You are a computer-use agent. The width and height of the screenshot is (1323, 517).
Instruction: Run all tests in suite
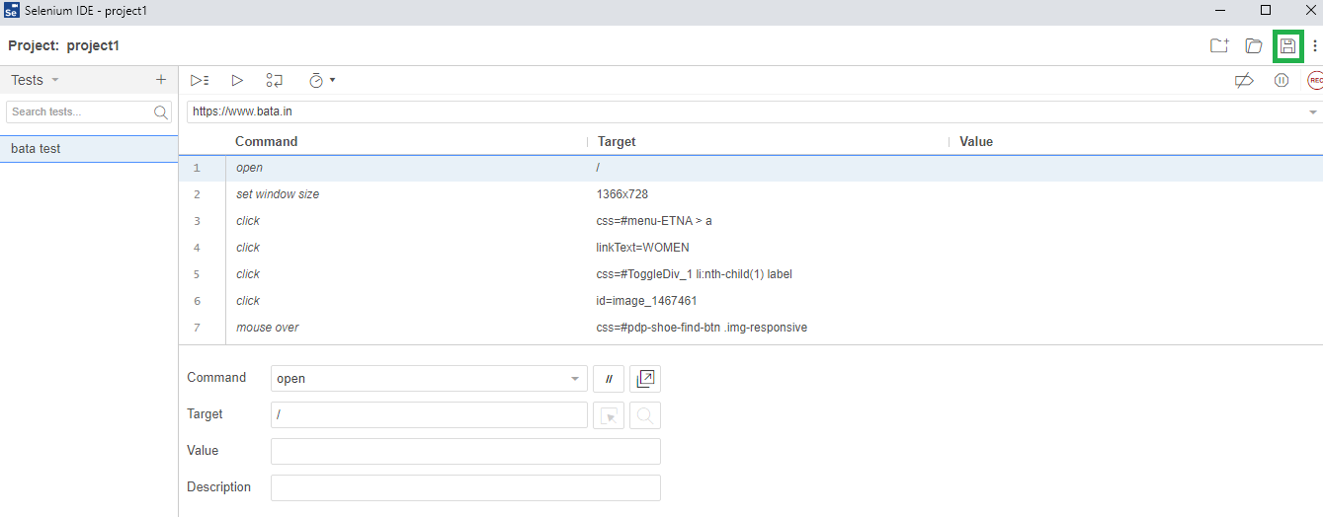coord(200,80)
